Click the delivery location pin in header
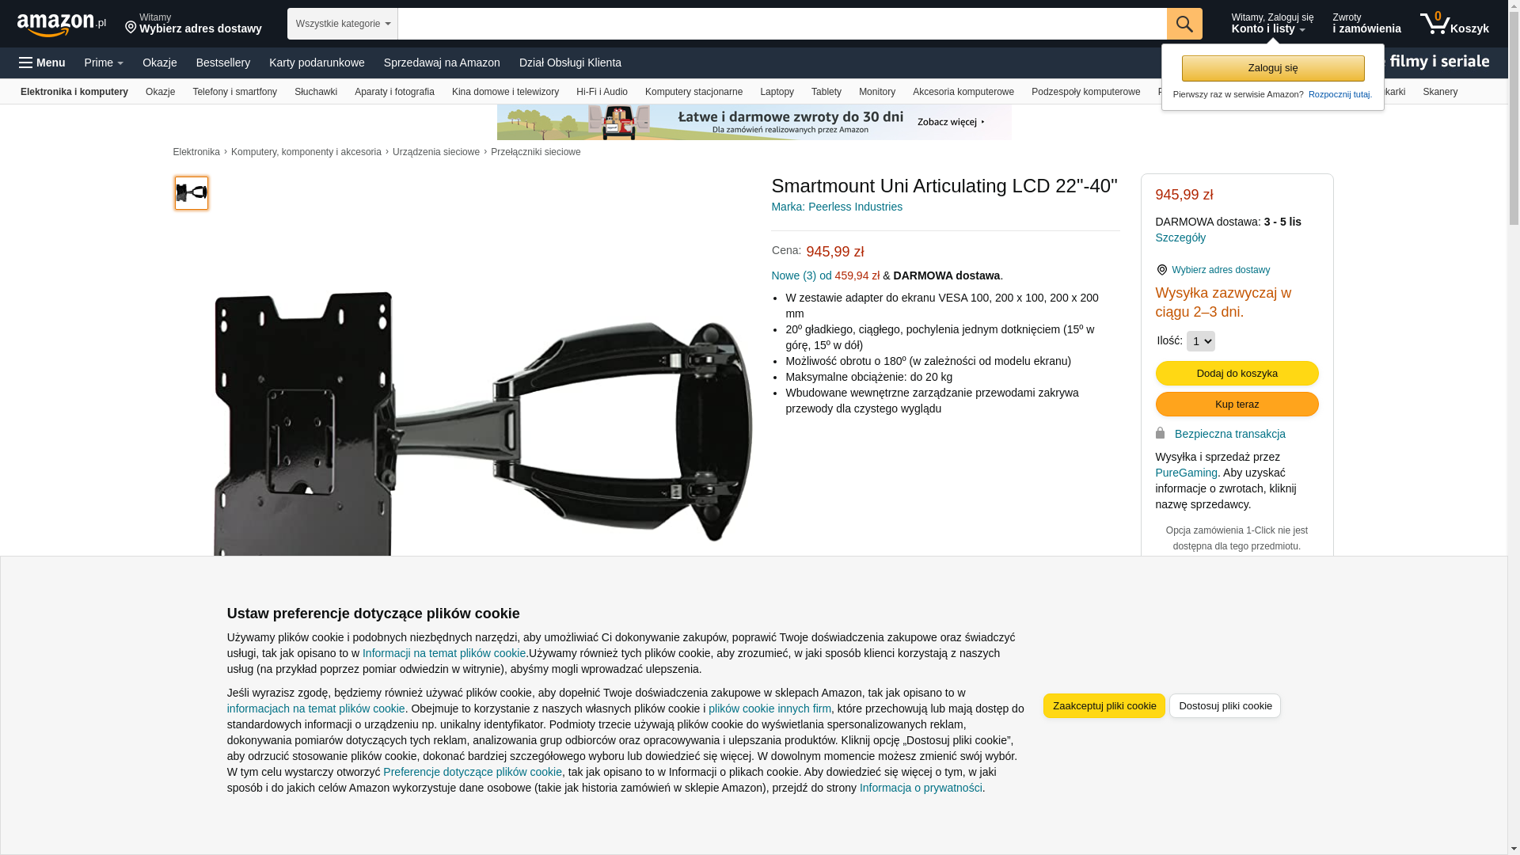1520x855 pixels. (131, 28)
